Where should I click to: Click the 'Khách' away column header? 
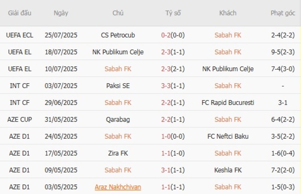(228, 13)
